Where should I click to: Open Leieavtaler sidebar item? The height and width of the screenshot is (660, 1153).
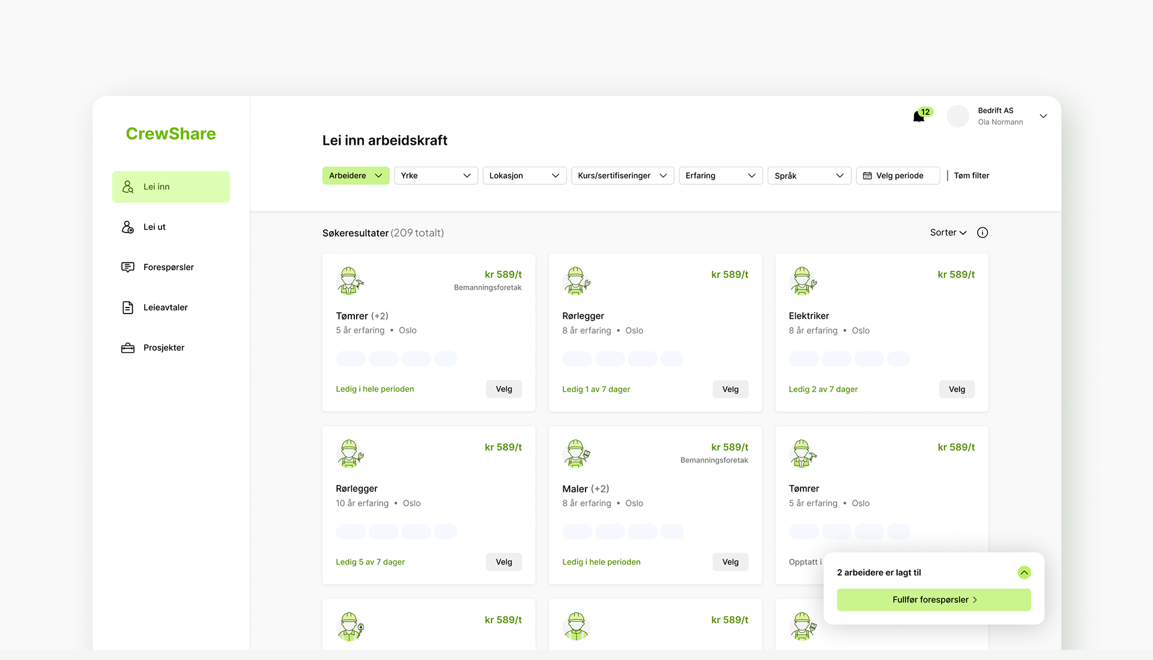[165, 307]
